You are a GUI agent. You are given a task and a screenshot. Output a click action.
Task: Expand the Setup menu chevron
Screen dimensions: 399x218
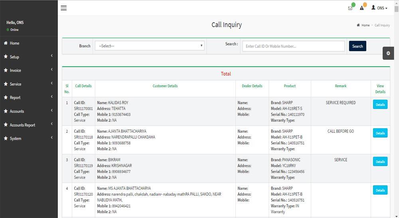click(x=51, y=56)
